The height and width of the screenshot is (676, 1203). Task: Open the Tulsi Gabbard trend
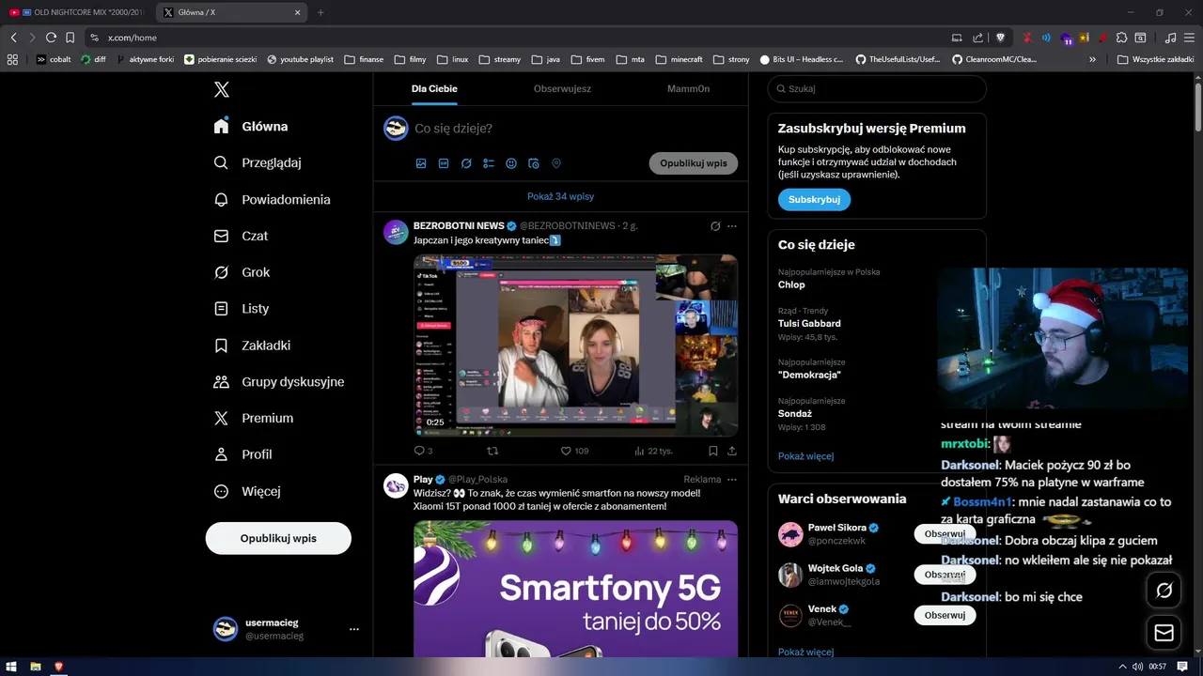pyautogui.click(x=809, y=323)
